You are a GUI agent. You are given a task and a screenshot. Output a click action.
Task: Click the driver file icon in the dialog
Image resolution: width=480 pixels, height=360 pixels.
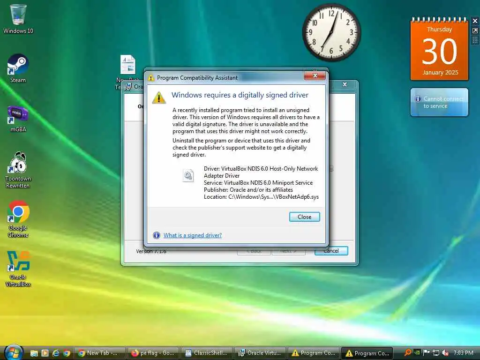(x=188, y=175)
